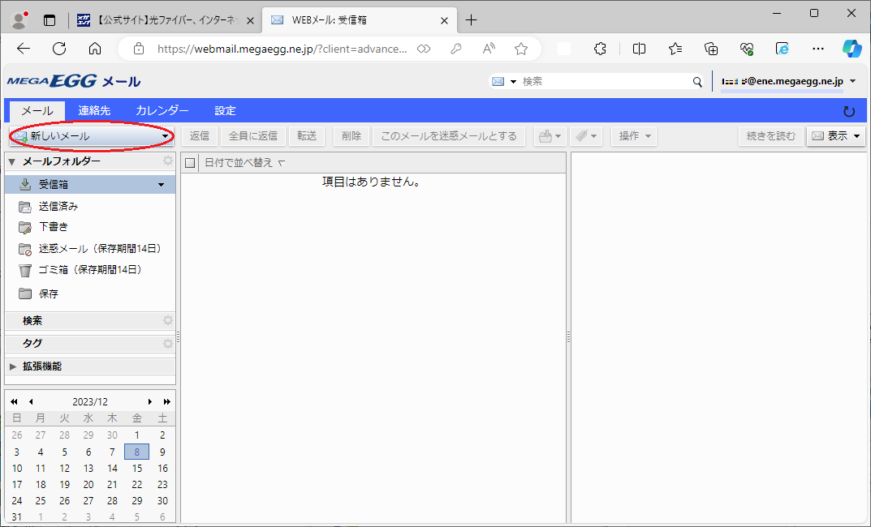Click the search magnifier icon
Screen dimensions: 871x527
(x=697, y=82)
